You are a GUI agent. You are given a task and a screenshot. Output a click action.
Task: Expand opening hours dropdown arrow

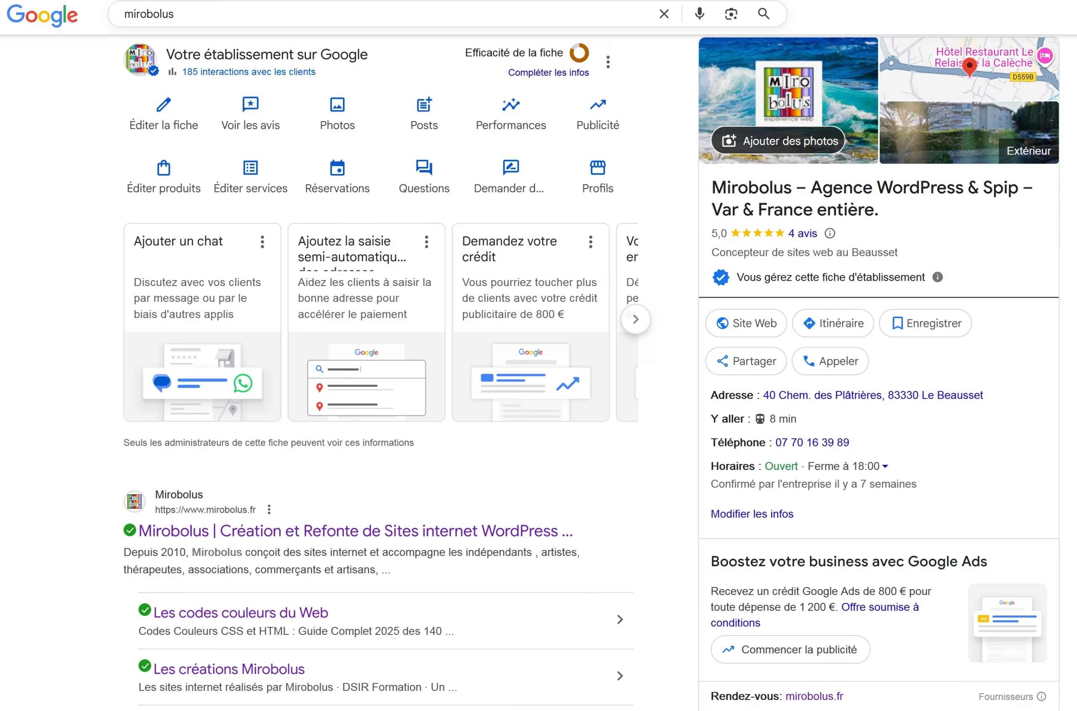pyautogui.click(x=885, y=466)
